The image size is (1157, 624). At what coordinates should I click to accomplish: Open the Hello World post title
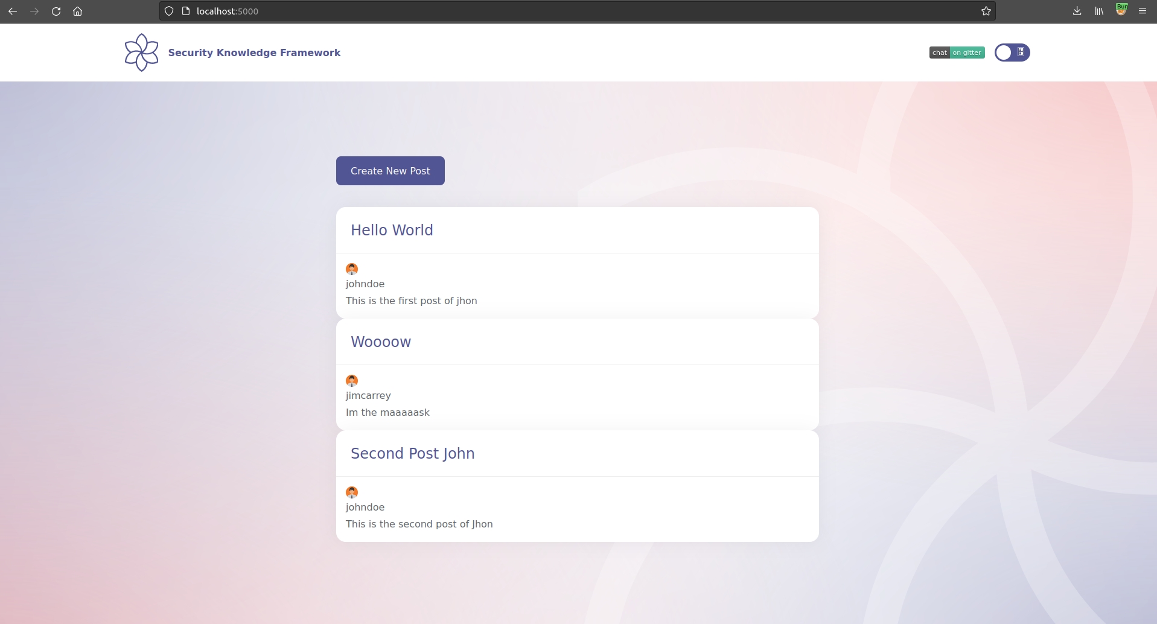392,230
